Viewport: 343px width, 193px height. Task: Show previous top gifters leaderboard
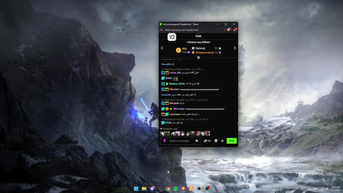(x=162, y=48)
